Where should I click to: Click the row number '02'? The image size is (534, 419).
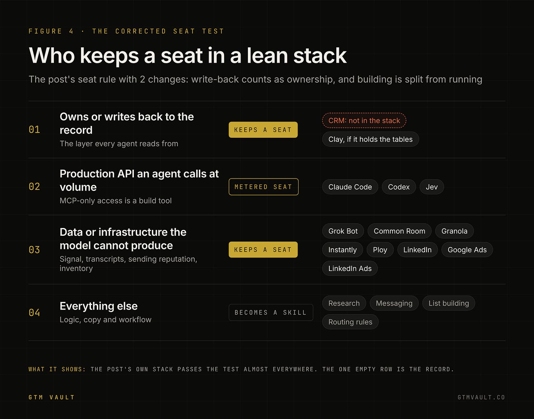click(34, 187)
